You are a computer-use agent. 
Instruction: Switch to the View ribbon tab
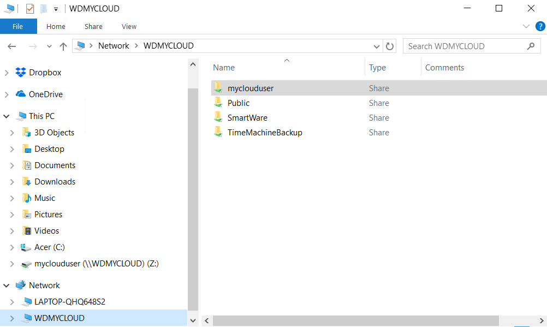point(129,26)
